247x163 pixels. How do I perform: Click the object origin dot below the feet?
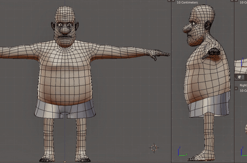click(x=65, y=161)
